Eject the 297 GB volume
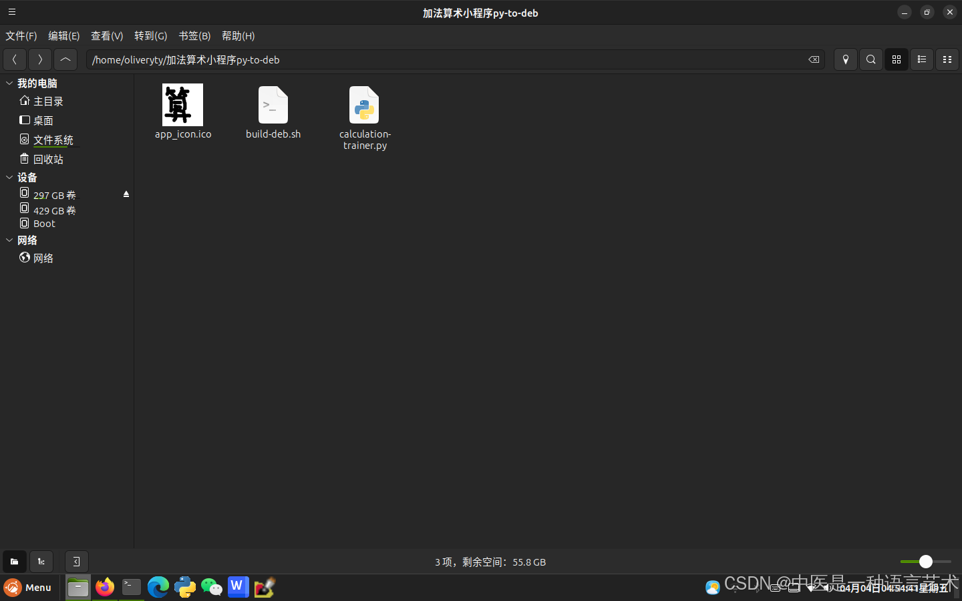Image resolution: width=962 pixels, height=601 pixels. coord(126,194)
